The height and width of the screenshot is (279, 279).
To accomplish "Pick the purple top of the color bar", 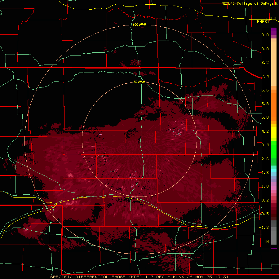I will [x=274, y=31].
